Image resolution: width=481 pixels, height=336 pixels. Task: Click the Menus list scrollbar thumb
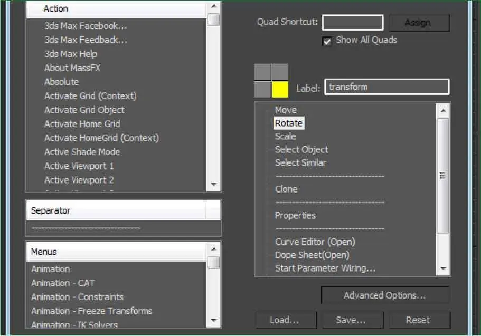point(214,263)
